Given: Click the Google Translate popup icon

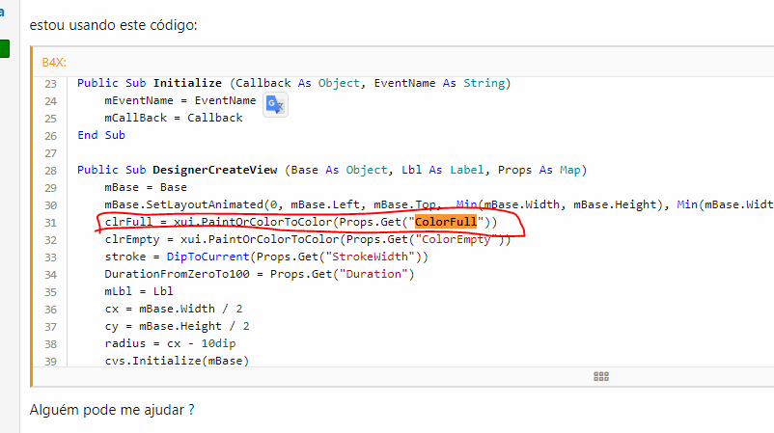Looking at the screenshot, I should (276, 105).
